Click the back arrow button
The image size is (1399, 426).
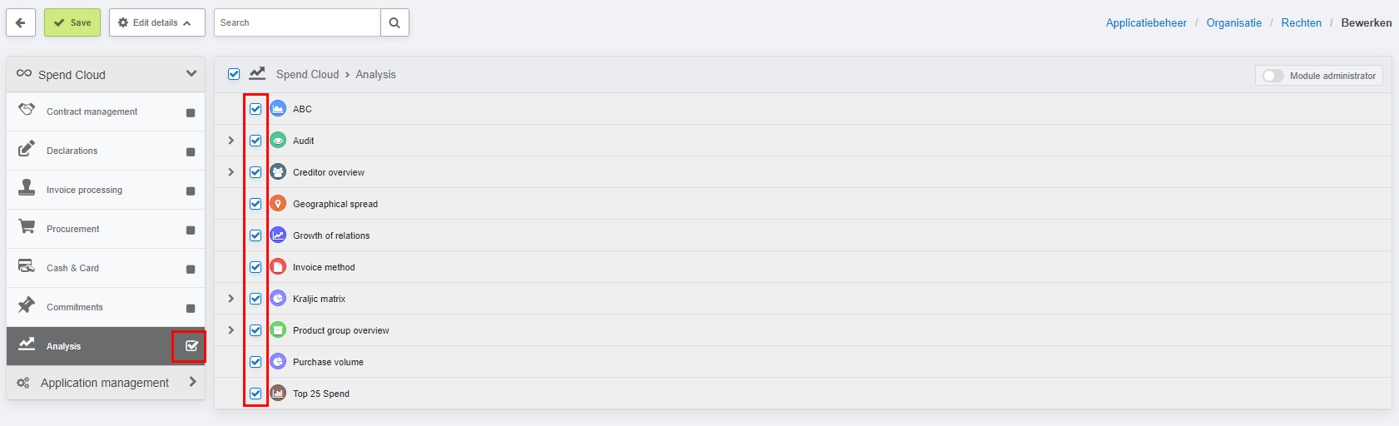pyautogui.click(x=21, y=22)
